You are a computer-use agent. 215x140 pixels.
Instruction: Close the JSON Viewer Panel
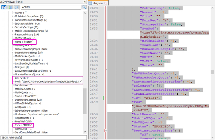click(85, 2)
